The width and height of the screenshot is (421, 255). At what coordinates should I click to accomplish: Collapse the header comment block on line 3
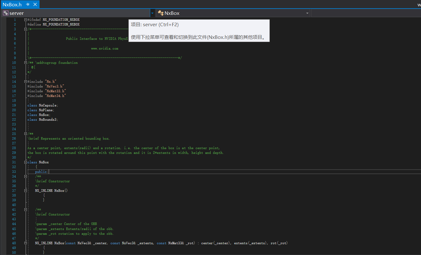tap(26, 29)
